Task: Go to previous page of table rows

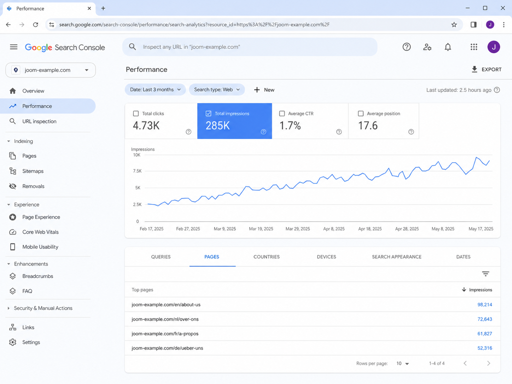Action: point(465,363)
